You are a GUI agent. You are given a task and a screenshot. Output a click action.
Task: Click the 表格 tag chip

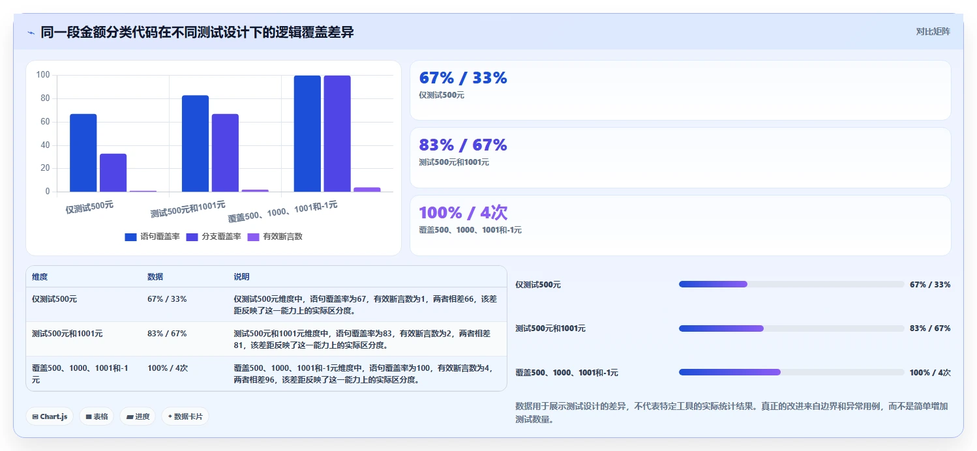(97, 416)
